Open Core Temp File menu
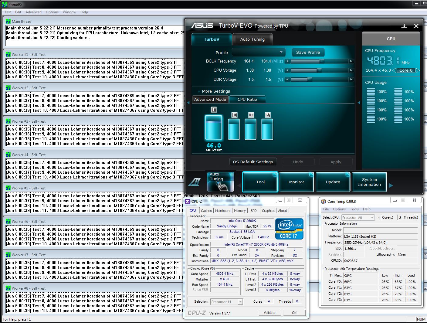 (326, 209)
